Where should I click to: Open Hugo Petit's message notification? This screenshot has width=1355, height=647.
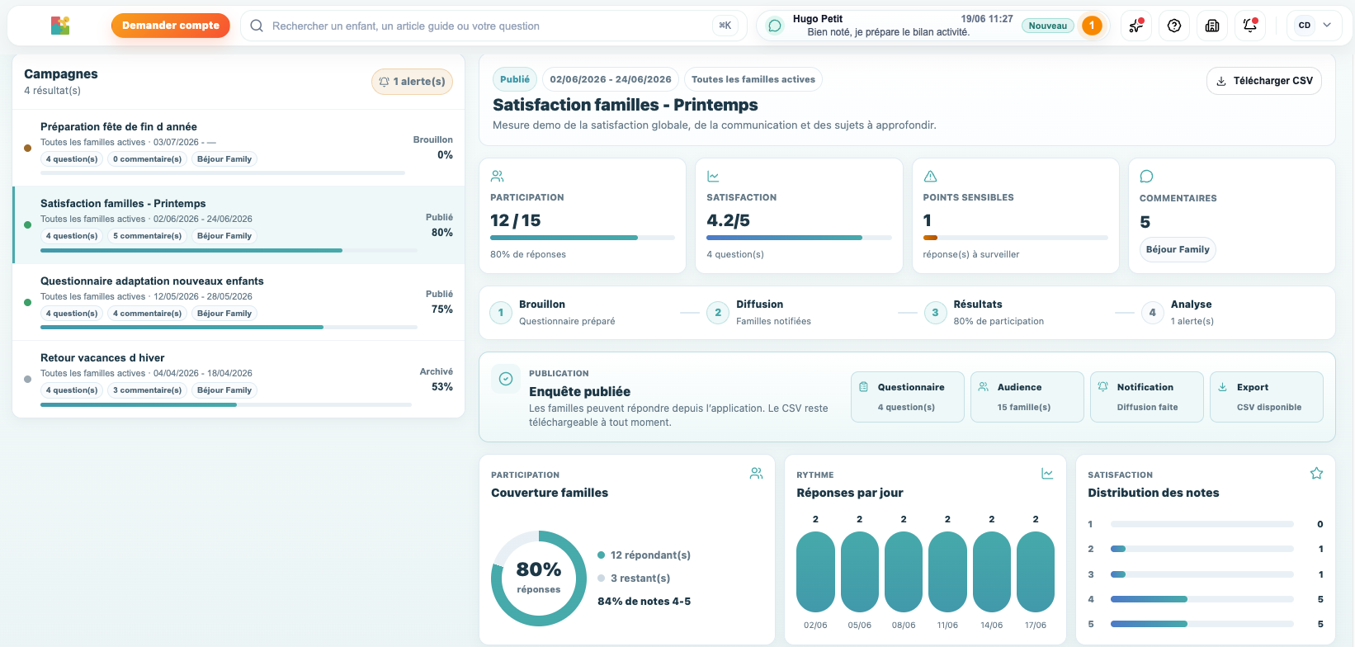tap(932, 26)
